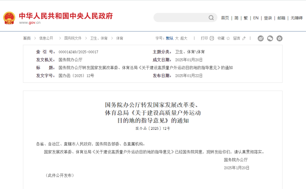Image resolution: width=306 pixels, height=189 pixels.
Task: Click the favorite star icon beside 收藏
Action: [228, 38]
